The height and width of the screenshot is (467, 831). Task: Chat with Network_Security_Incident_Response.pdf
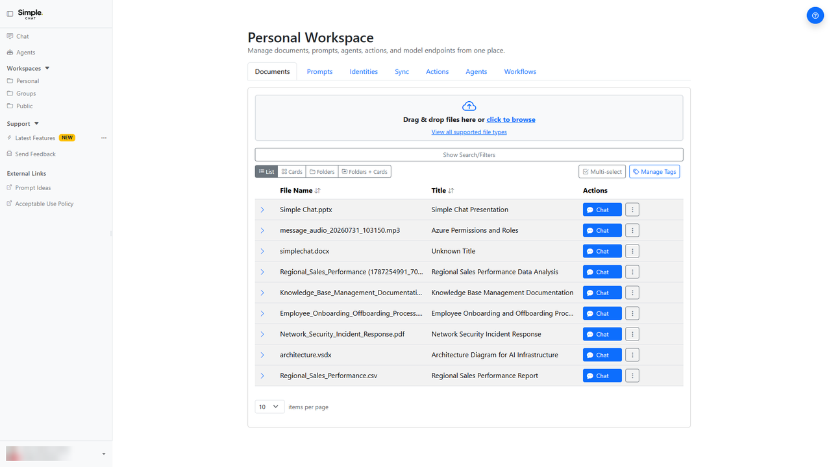point(602,334)
